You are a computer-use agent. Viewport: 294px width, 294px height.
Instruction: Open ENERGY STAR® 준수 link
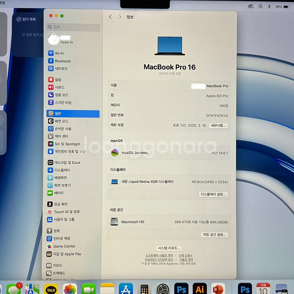159,260
